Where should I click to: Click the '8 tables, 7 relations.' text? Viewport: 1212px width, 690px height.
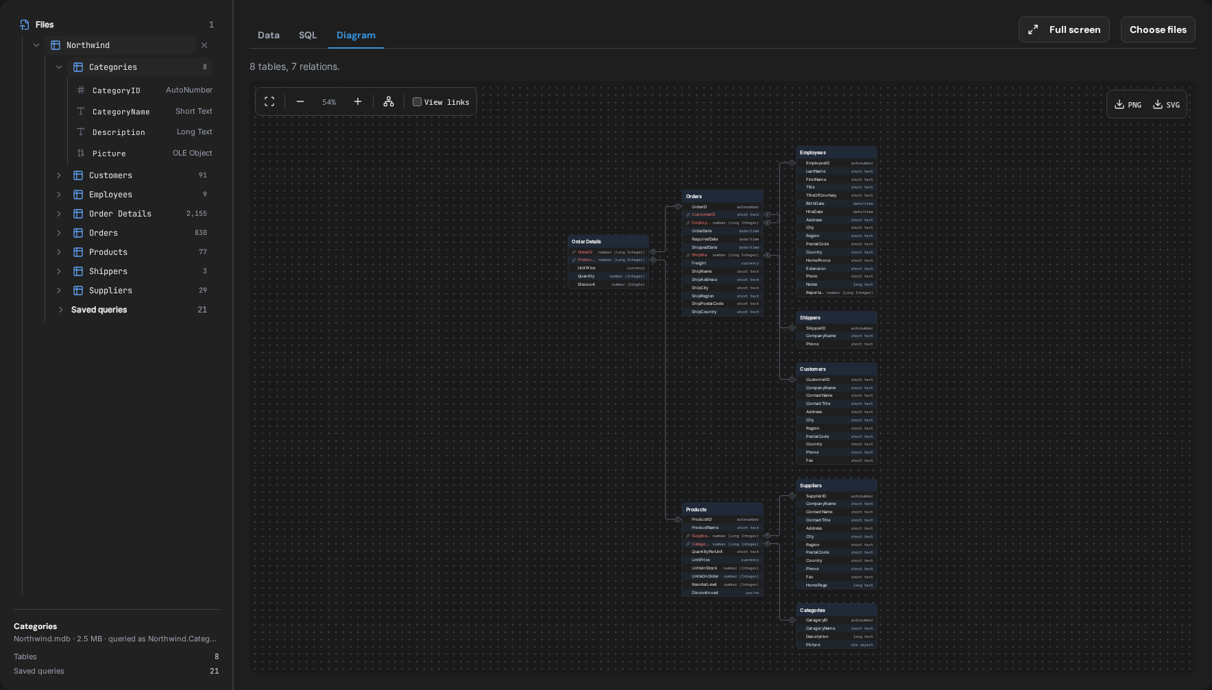295,66
